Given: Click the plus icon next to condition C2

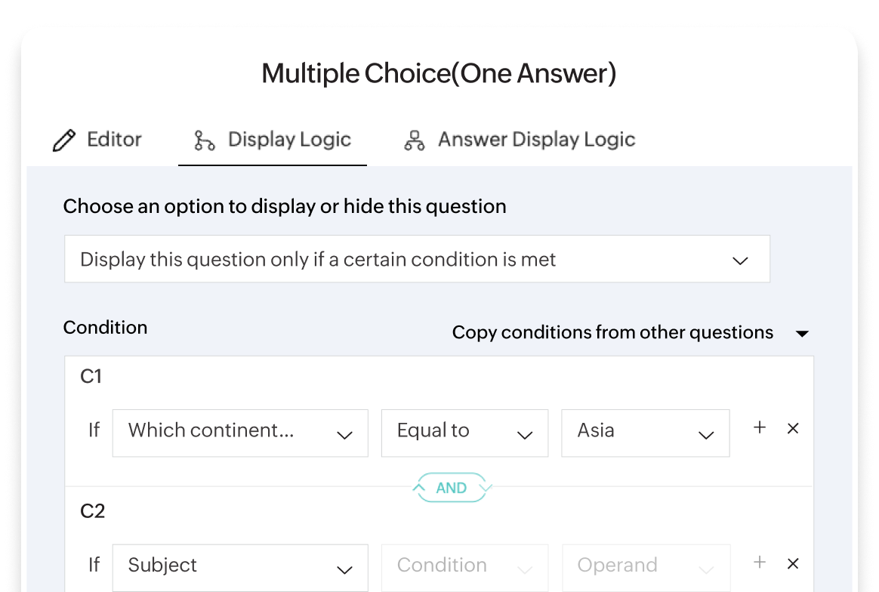Looking at the screenshot, I should [759, 563].
